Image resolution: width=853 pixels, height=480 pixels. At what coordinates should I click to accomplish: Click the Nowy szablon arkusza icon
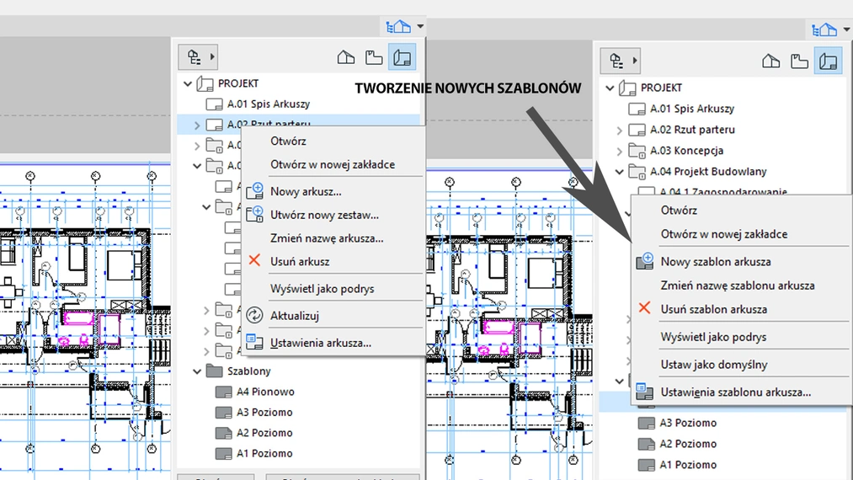(645, 262)
